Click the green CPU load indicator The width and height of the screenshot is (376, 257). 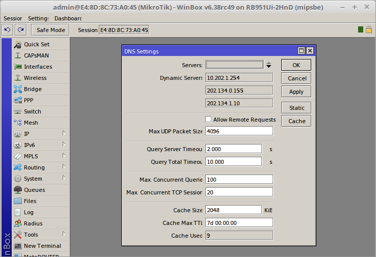360,30
